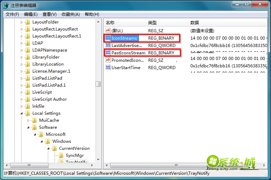271x180 pixels.
Task: Collapse the Local Settings tree node
Action: tap(21, 113)
